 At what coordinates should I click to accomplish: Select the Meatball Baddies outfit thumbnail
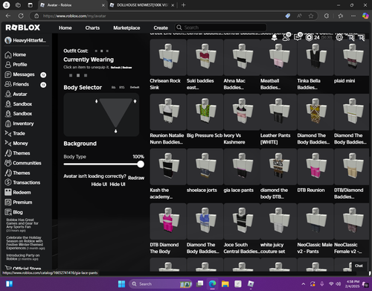tap(278, 57)
